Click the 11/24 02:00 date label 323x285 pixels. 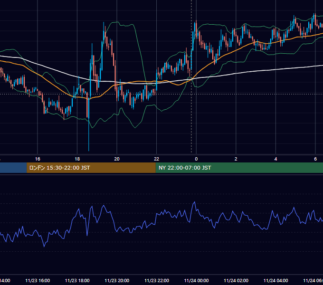[236, 280]
